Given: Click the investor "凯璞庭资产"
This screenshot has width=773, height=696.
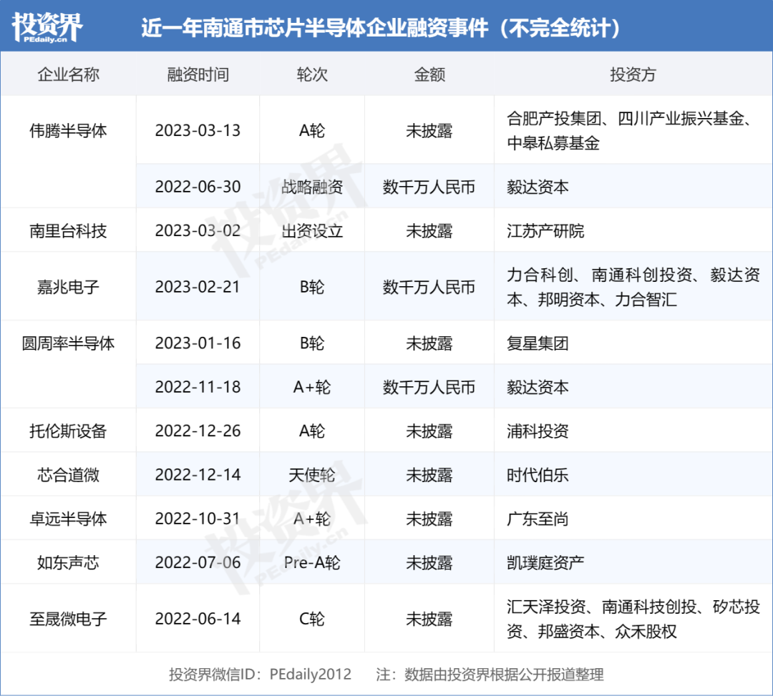Looking at the screenshot, I should click(545, 562).
